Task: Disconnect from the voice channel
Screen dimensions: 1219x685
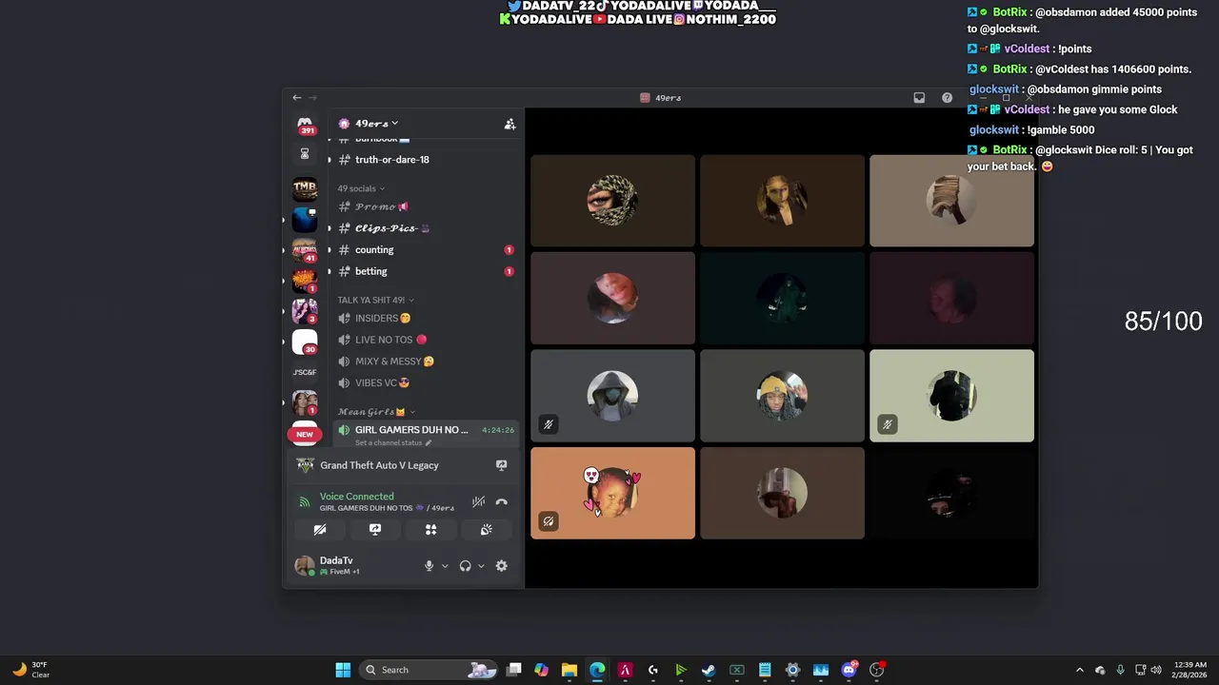Action: pos(502,501)
